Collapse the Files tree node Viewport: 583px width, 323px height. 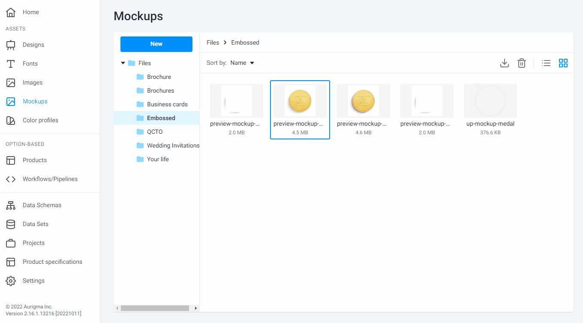123,63
